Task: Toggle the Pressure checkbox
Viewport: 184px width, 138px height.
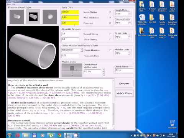Action: click(x=110, y=23)
